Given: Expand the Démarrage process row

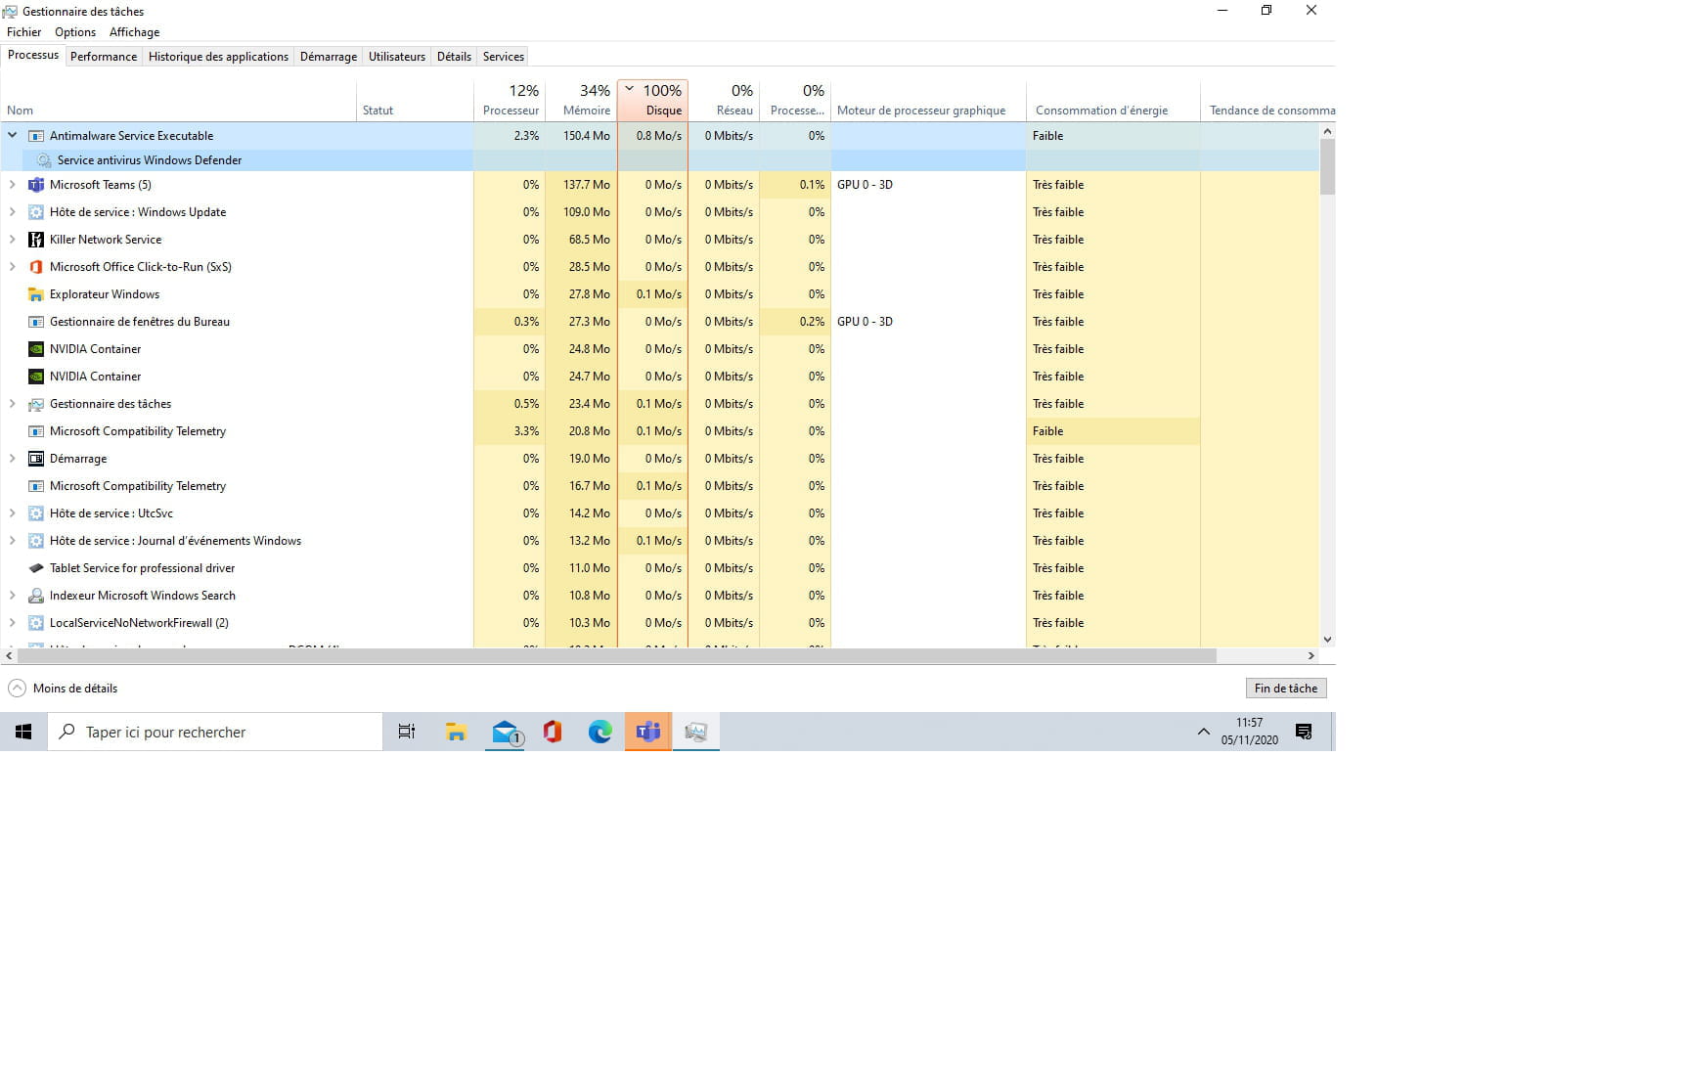Looking at the screenshot, I should coord(13,459).
